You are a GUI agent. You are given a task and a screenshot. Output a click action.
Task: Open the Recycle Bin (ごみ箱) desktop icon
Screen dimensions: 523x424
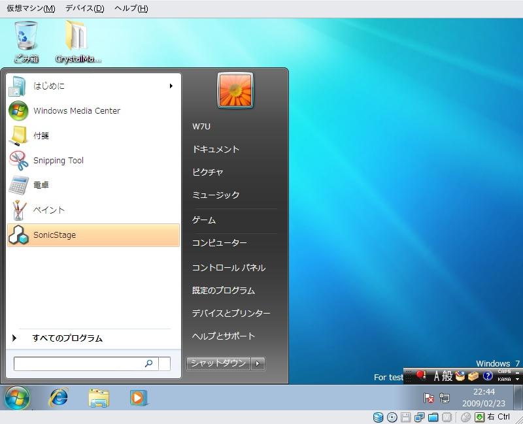[25, 42]
